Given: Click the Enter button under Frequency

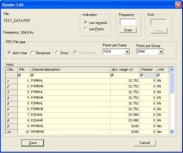Looking at the screenshot, I should pyautogui.click(x=128, y=30).
